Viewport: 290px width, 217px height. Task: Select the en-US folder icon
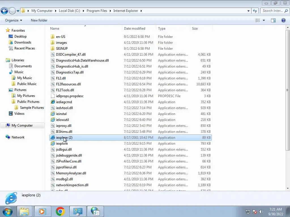(x=53, y=36)
